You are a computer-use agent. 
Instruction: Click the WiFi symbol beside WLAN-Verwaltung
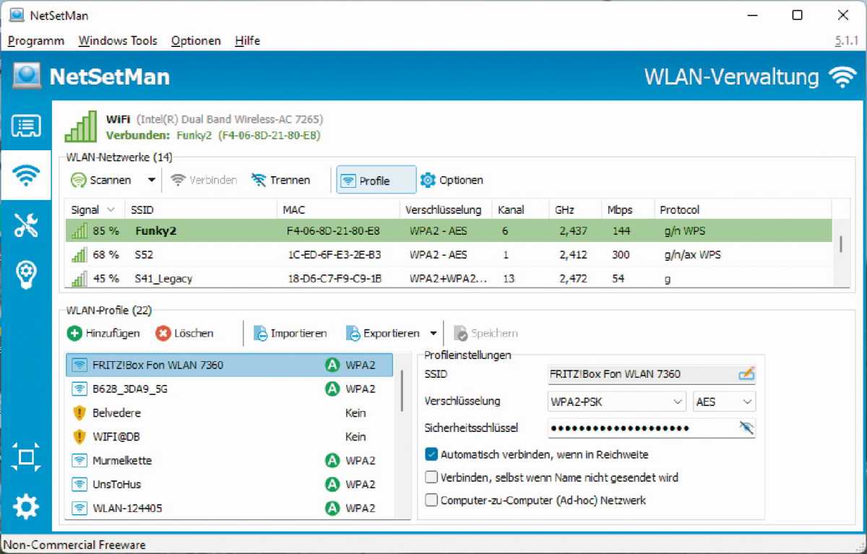pyautogui.click(x=842, y=77)
